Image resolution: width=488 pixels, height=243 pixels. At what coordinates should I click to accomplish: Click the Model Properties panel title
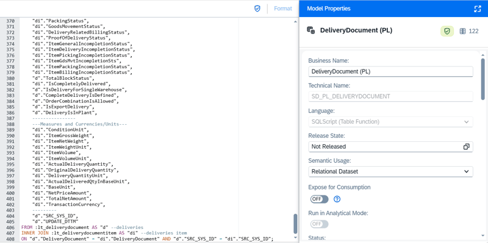click(329, 9)
